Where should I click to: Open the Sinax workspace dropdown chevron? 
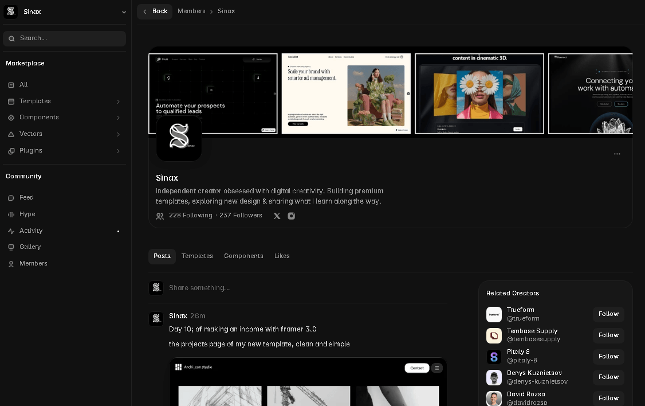pos(124,12)
